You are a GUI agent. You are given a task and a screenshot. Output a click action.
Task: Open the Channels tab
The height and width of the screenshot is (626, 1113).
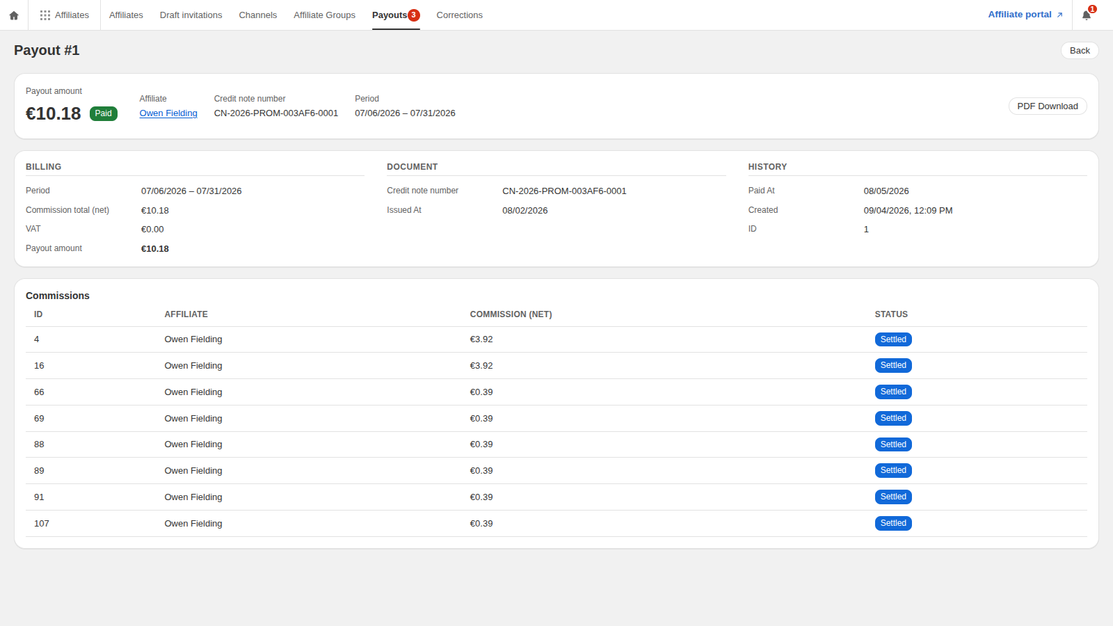pos(258,15)
